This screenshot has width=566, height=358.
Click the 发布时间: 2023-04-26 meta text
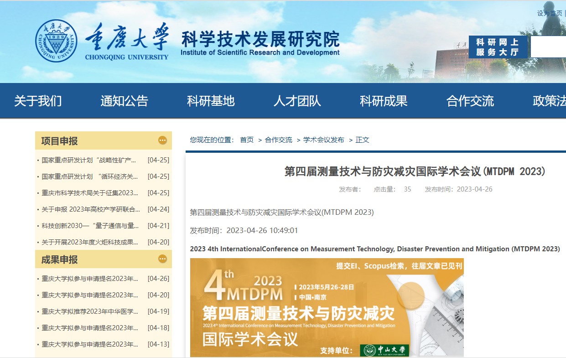click(x=459, y=189)
